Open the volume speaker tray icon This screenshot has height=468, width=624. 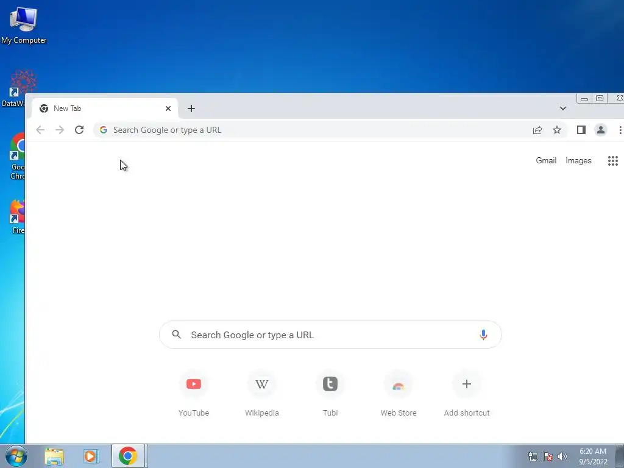[562, 456]
